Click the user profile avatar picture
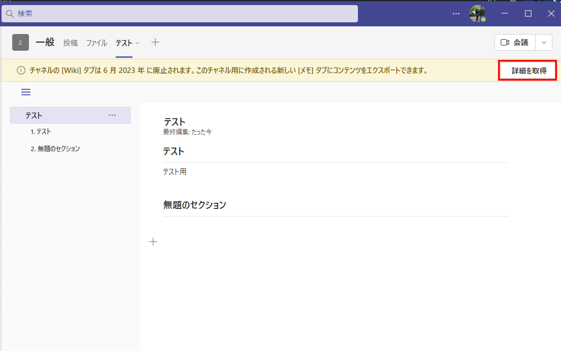The width and height of the screenshot is (561, 351). pos(477,14)
